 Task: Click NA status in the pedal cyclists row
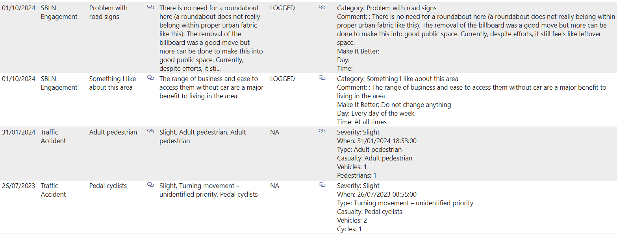pyautogui.click(x=274, y=186)
